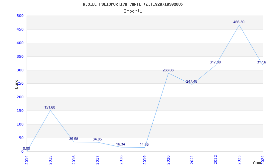266x166 pixels.
Task: Click the 2017 x-axis year label
Action: (x=97, y=160)
